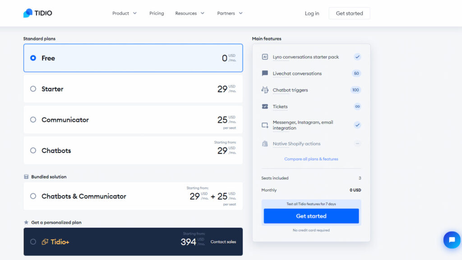Image resolution: width=462 pixels, height=260 pixels.
Task: Click the Tickets icon in main features
Action: tap(266, 106)
